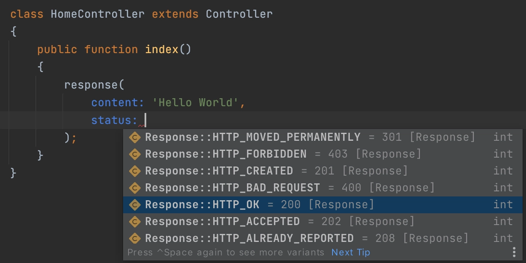Choose Response::HTTP_ACCEPTED = 202 entry
Viewport: 526px width, 263px height.
(x=323, y=222)
